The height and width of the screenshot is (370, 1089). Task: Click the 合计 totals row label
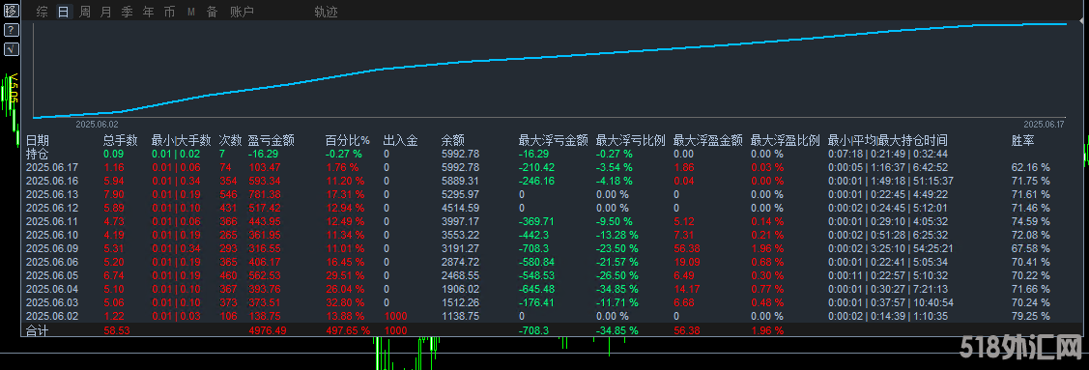(38, 331)
